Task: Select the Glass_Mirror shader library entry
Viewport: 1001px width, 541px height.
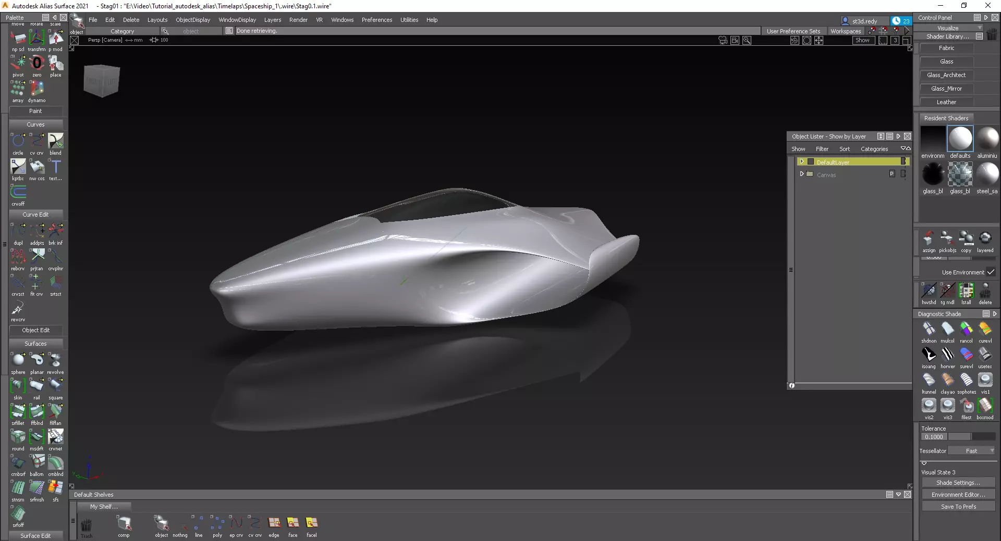Action: (x=946, y=89)
